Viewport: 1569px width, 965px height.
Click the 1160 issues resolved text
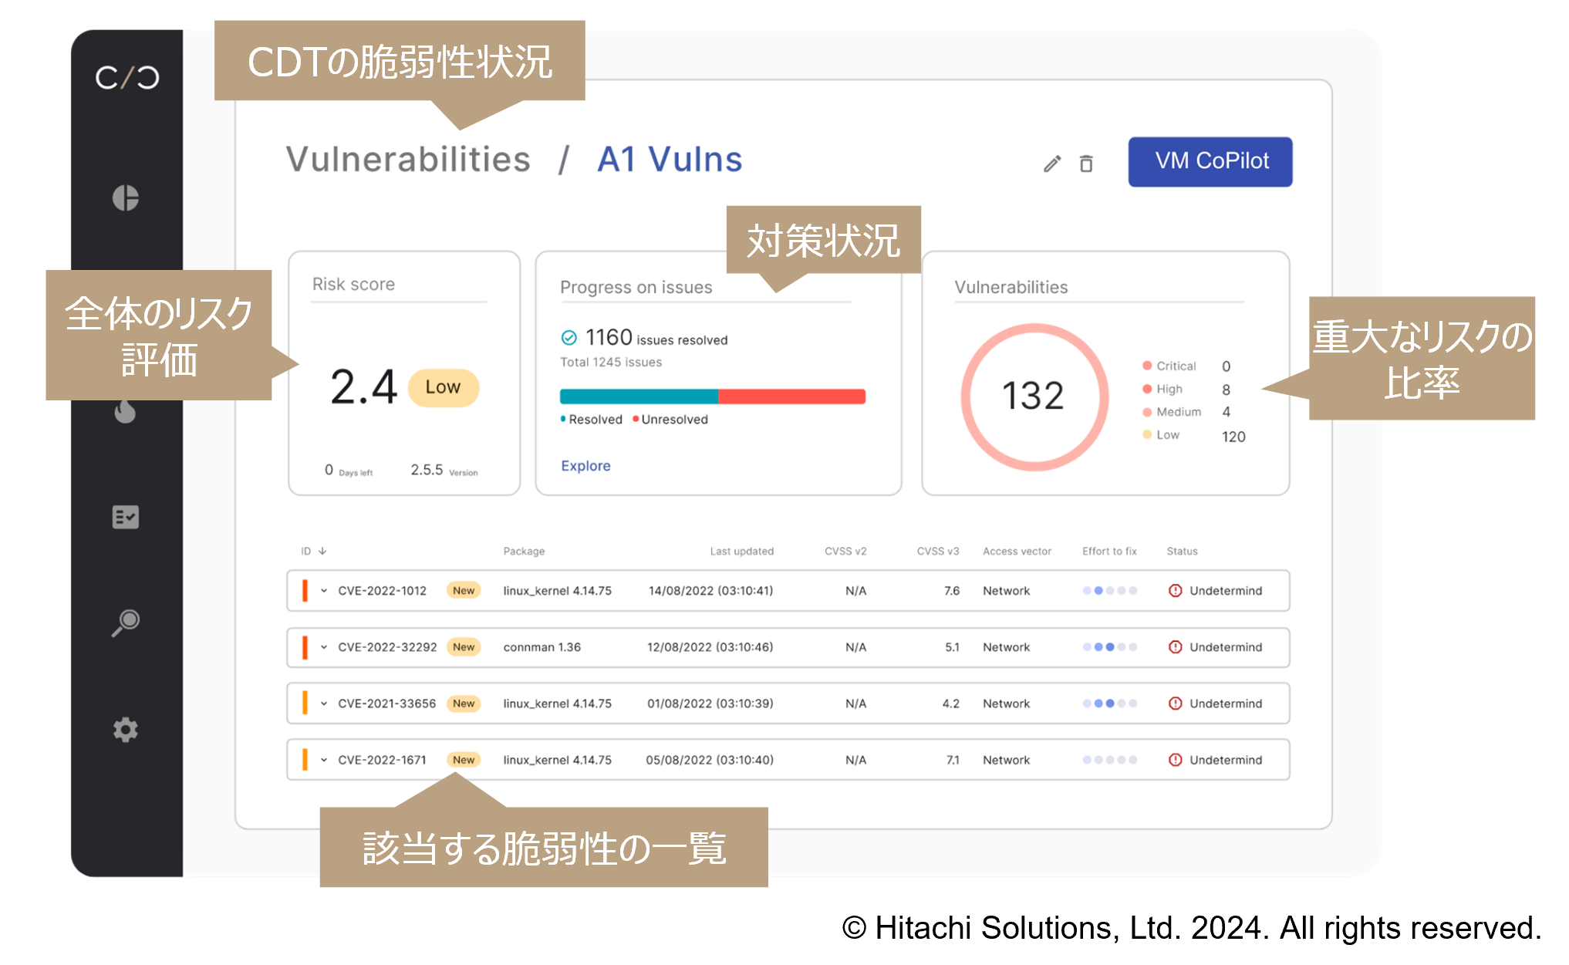tap(656, 338)
